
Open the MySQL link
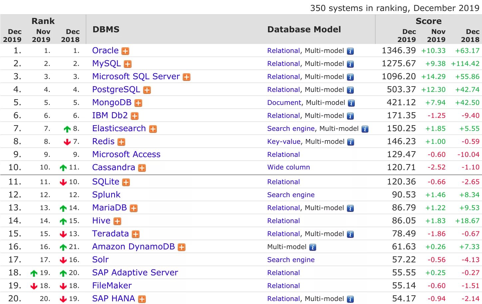107,64
